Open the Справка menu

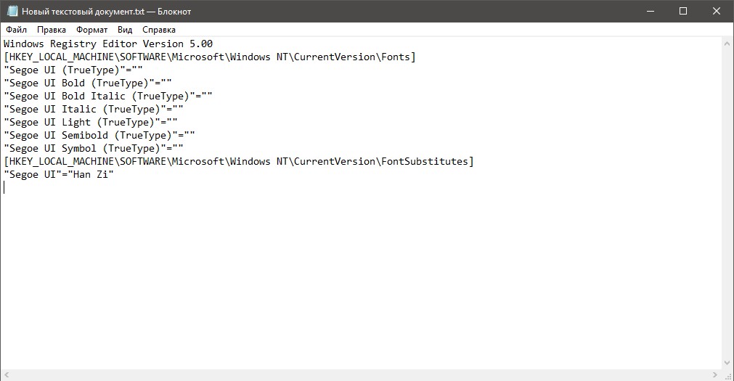click(x=159, y=30)
